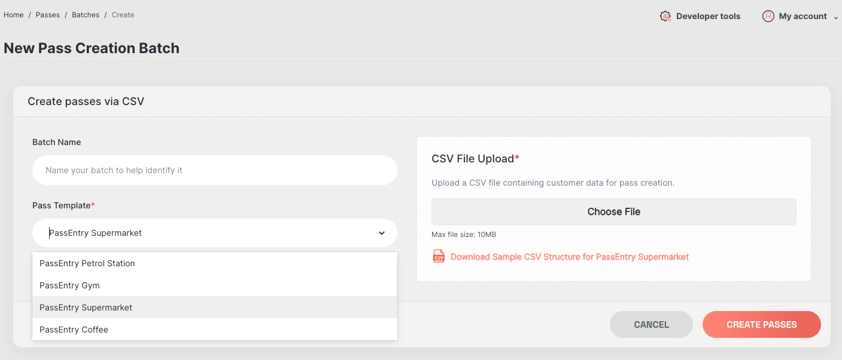Expand the My account menu chevron
Screen dimensions: 842x360
(x=835, y=17)
